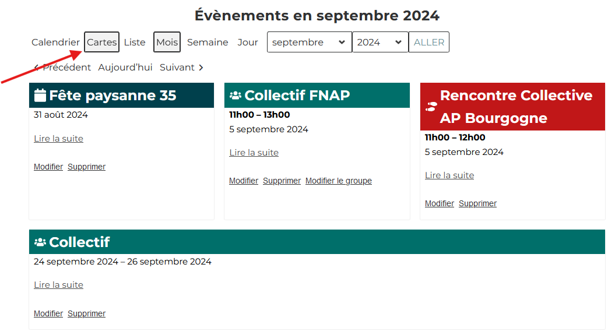Click group icon on Collectif card header
The image size is (615, 335).
click(40, 242)
